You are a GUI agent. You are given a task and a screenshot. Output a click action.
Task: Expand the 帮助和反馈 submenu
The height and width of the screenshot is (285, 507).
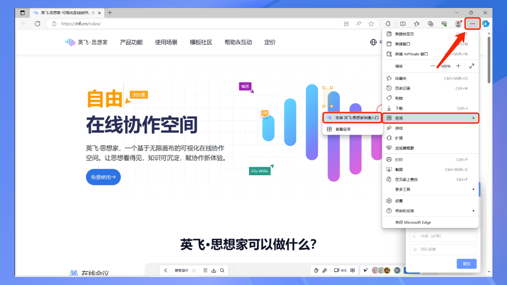pyautogui.click(x=430, y=211)
